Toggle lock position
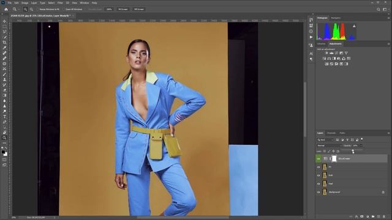This screenshot has height=220, width=392. pos(333,151)
